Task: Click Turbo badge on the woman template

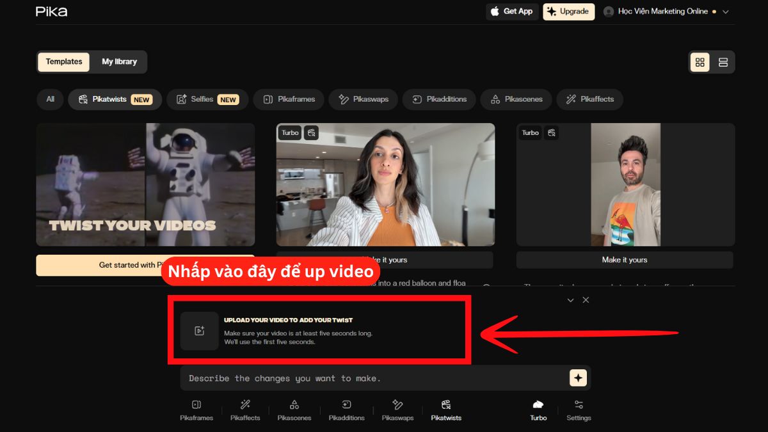Action: tap(290, 132)
